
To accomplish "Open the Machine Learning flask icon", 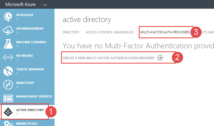I will tap(8, 44).
